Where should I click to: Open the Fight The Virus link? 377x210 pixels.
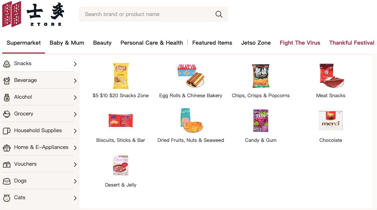(300, 43)
